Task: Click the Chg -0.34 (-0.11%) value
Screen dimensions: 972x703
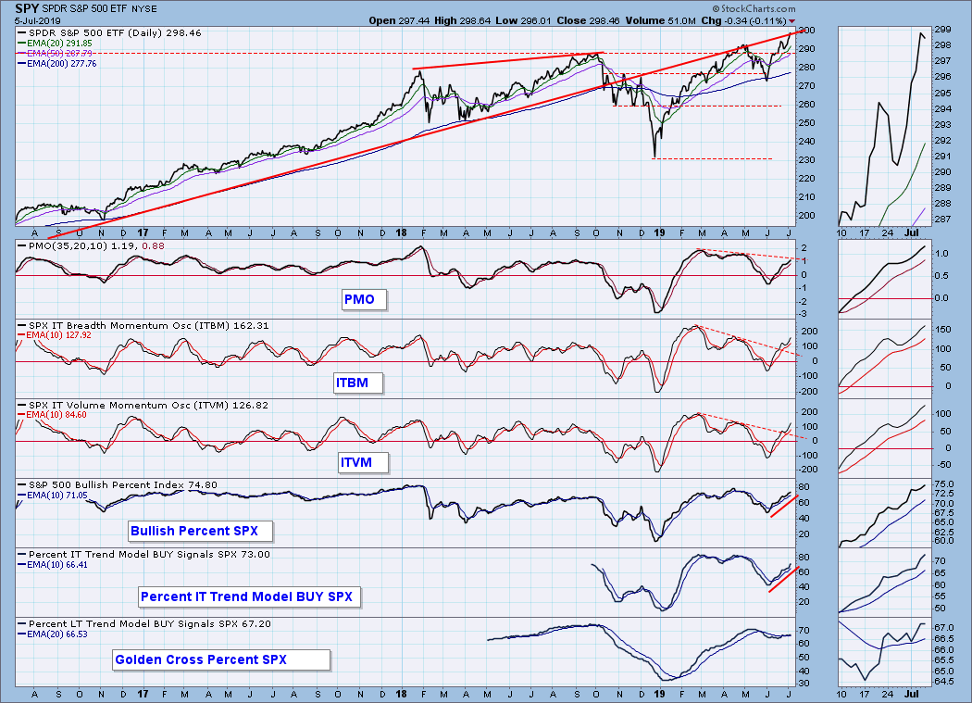Action: pyautogui.click(x=743, y=20)
